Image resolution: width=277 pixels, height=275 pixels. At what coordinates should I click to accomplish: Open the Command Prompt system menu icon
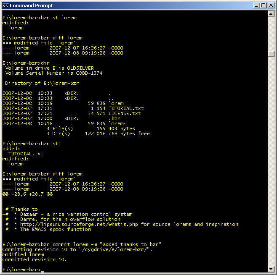tap(5, 5)
